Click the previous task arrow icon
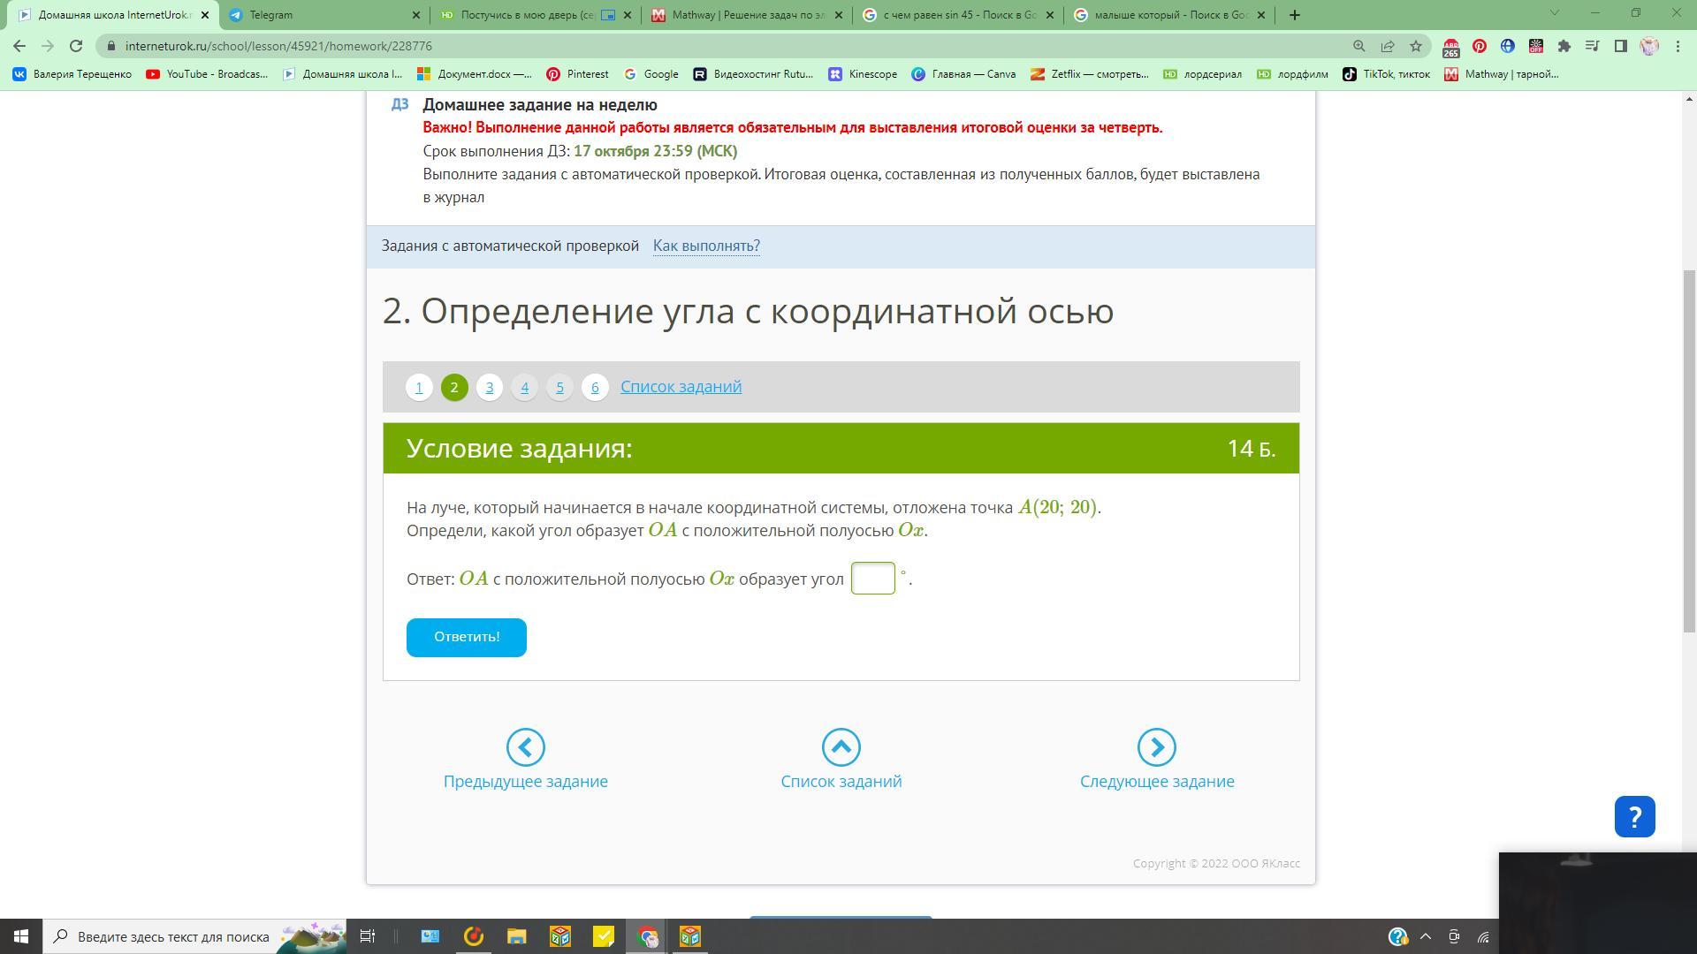The height and width of the screenshot is (954, 1697). [x=525, y=747]
